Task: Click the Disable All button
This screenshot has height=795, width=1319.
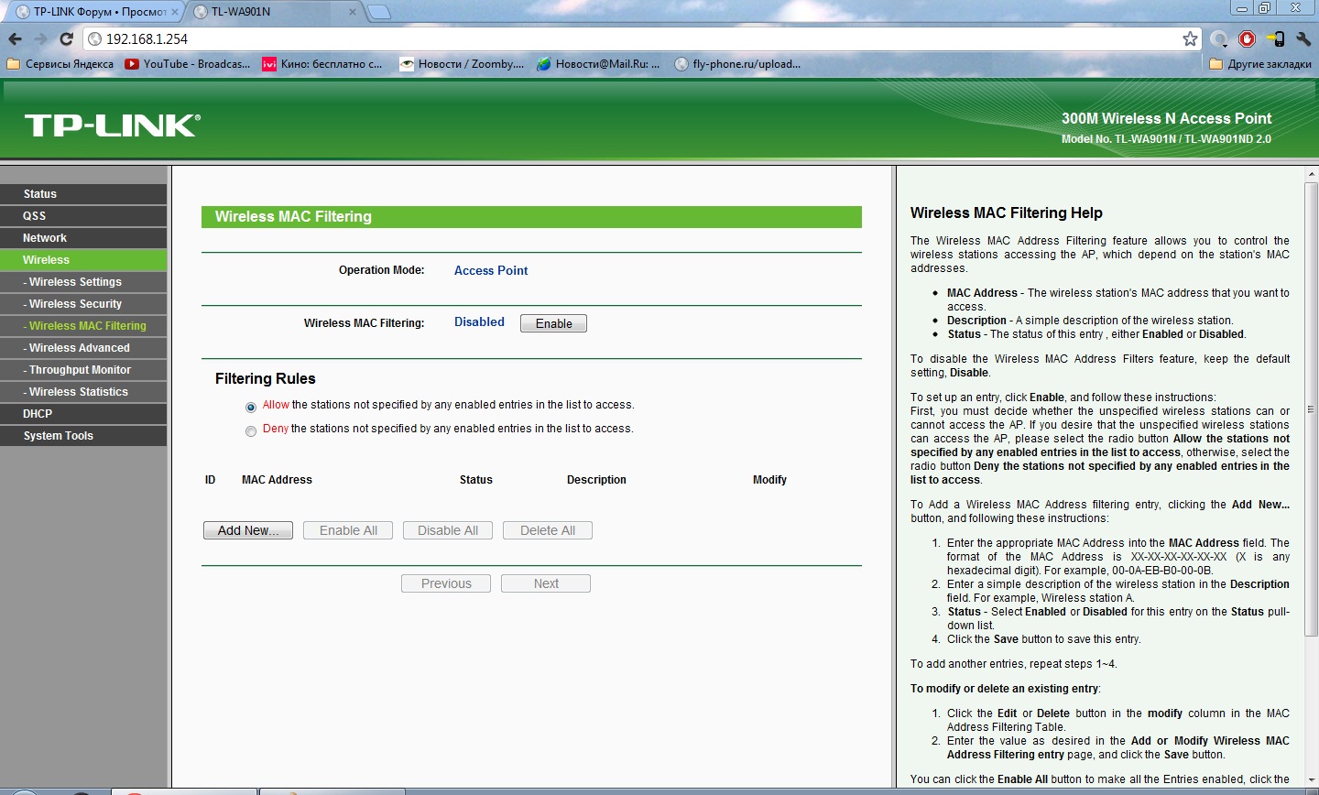Action: [x=448, y=530]
